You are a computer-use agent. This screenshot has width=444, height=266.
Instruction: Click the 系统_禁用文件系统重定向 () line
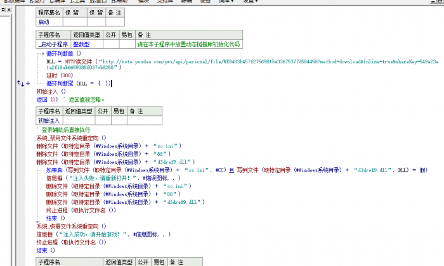[71, 138]
